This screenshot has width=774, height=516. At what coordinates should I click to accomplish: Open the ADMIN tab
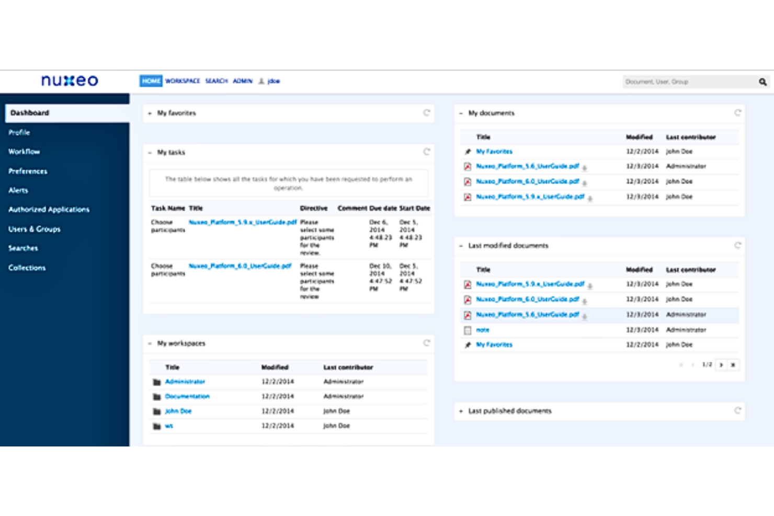[243, 81]
